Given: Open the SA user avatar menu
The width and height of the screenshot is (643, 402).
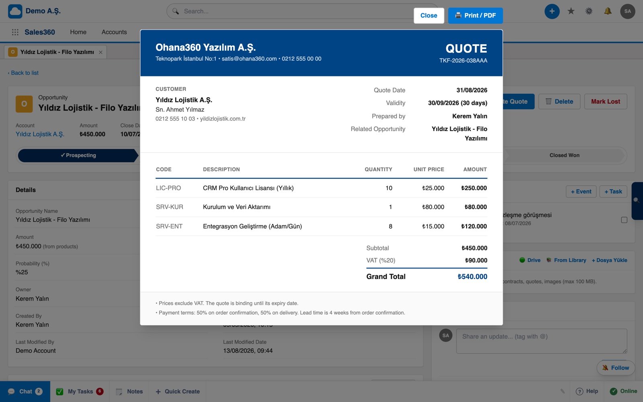Looking at the screenshot, I should pos(628,11).
